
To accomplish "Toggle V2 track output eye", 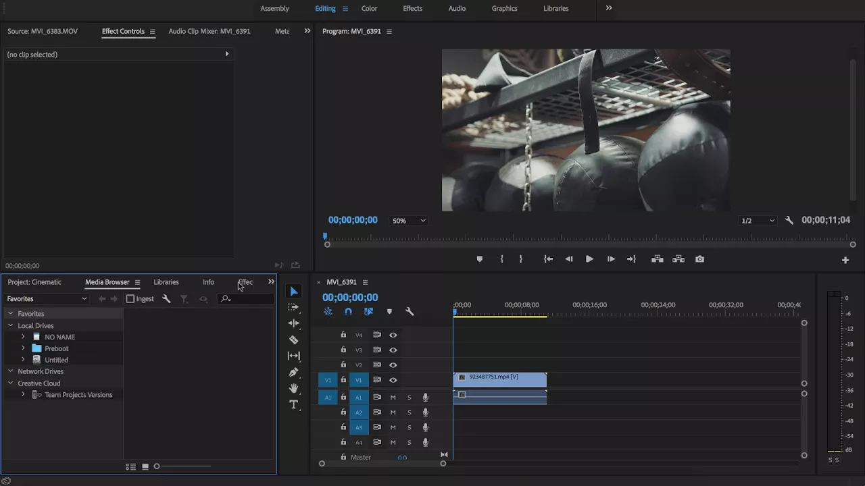I will (x=393, y=364).
